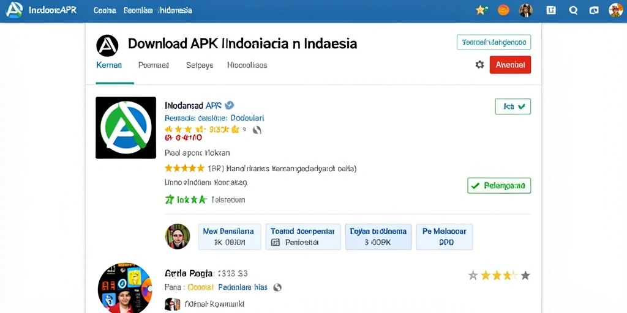
Task: Open the Avtle Pagia circular app thumbnail
Action: [125, 289]
